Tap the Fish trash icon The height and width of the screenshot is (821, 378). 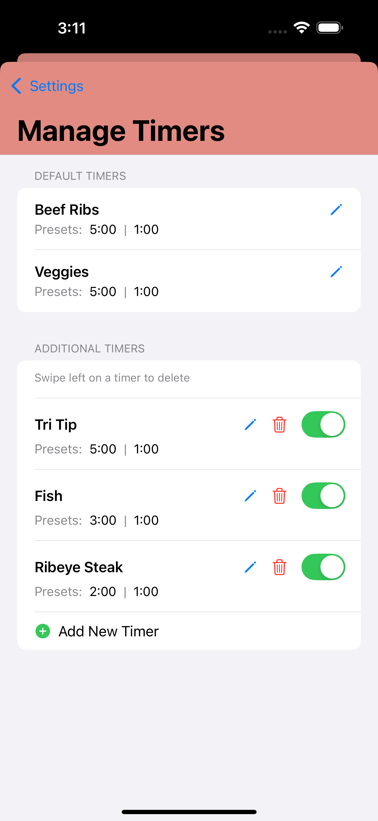tap(279, 496)
